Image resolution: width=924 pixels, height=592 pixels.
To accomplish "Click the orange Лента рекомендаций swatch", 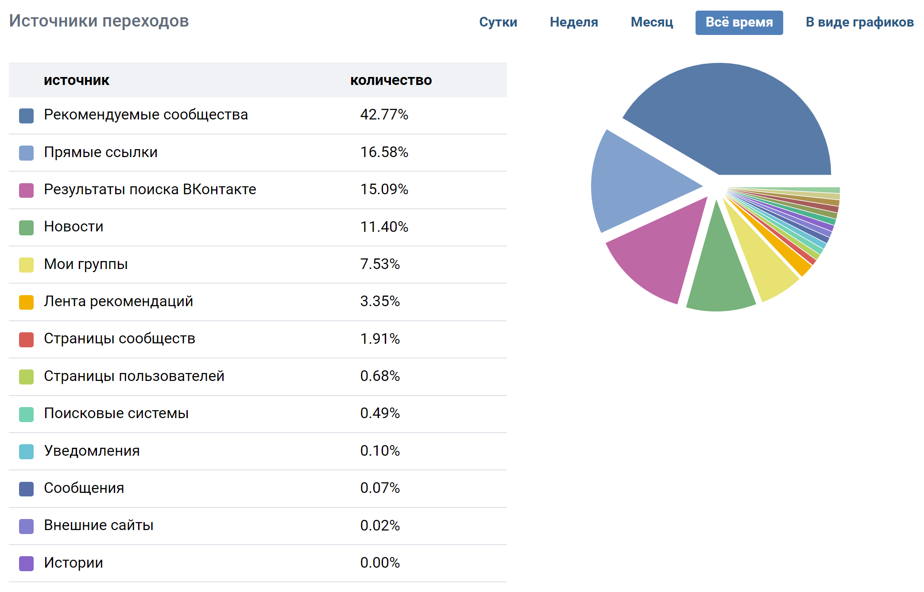I will coord(27,302).
